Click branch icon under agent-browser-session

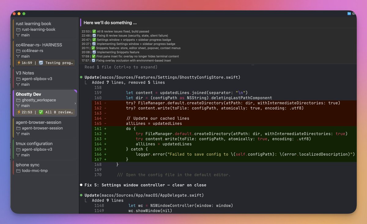18,134
